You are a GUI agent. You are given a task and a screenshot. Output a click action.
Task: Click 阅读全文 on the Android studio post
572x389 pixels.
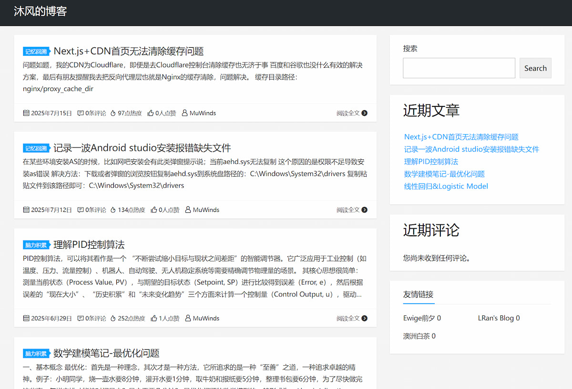point(348,210)
